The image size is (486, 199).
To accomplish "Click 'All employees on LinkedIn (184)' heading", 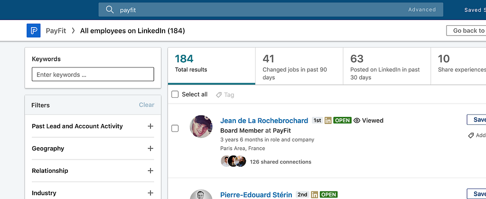I will (132, 31).
